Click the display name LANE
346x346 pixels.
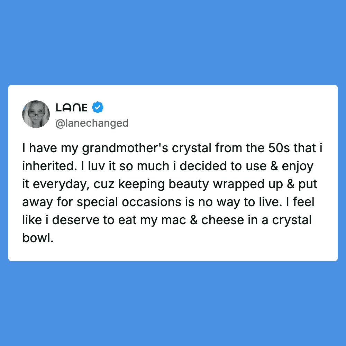(72, 108)
